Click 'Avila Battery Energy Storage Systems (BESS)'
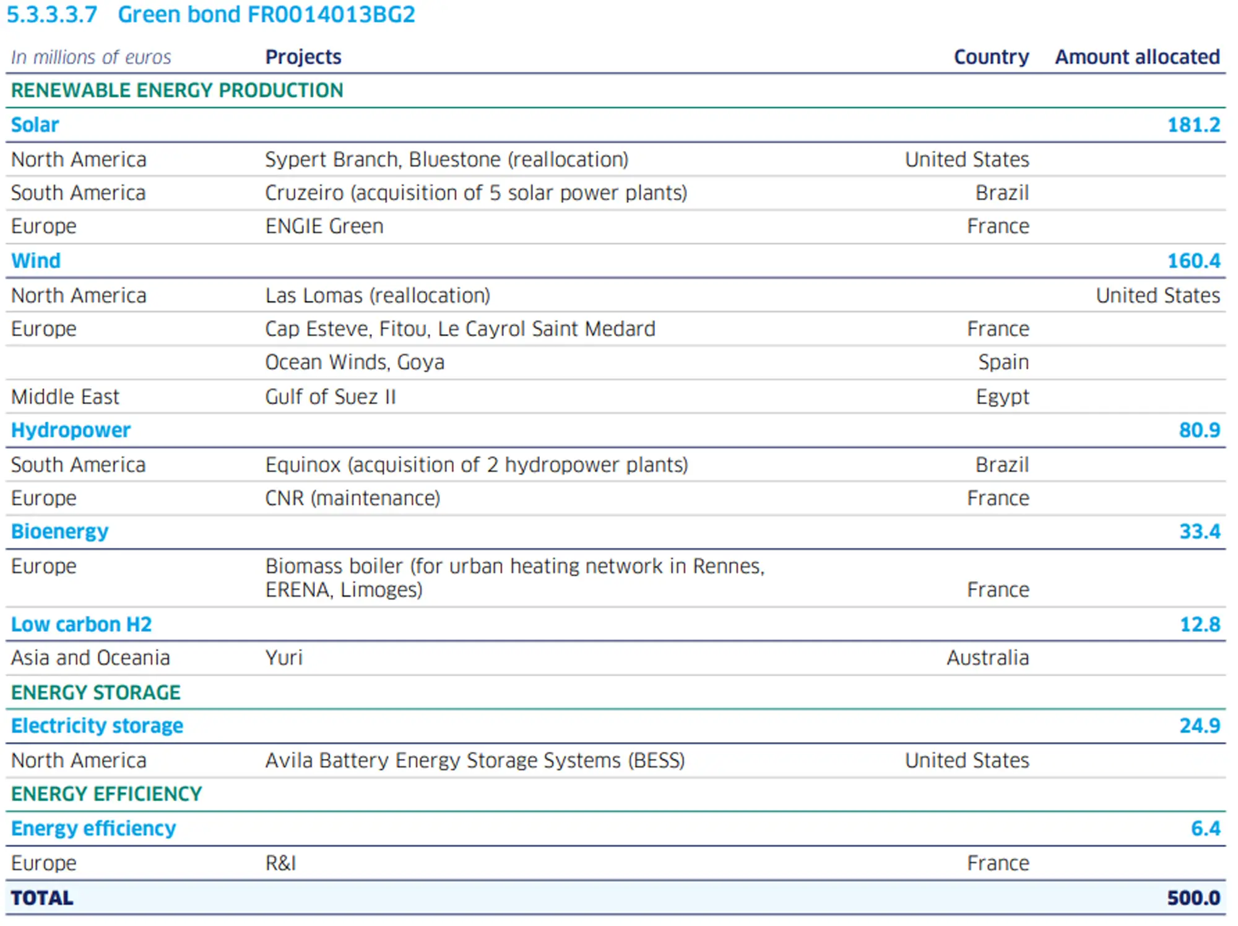The height and width of the screenshot is (926, 1238). click(475, 761)
